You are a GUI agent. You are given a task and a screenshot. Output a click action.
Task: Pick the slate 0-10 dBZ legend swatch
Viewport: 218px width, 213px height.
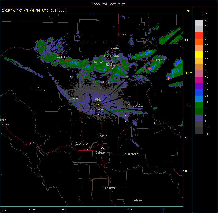pyautogui.click(x=199, y=118)
